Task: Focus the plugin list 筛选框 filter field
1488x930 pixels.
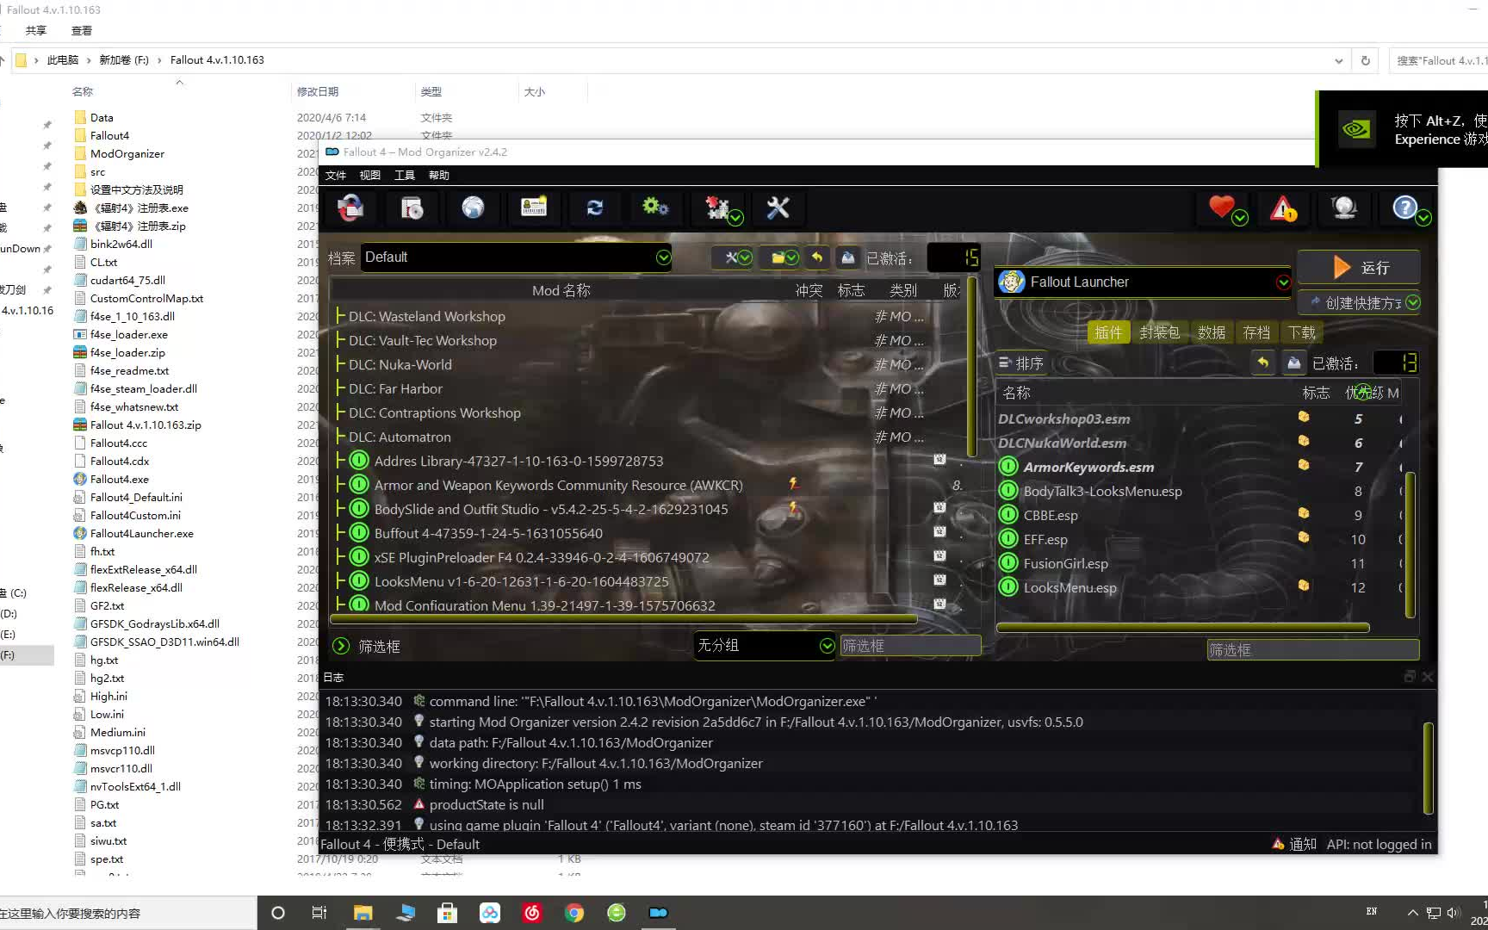Action: point(1313,649)
